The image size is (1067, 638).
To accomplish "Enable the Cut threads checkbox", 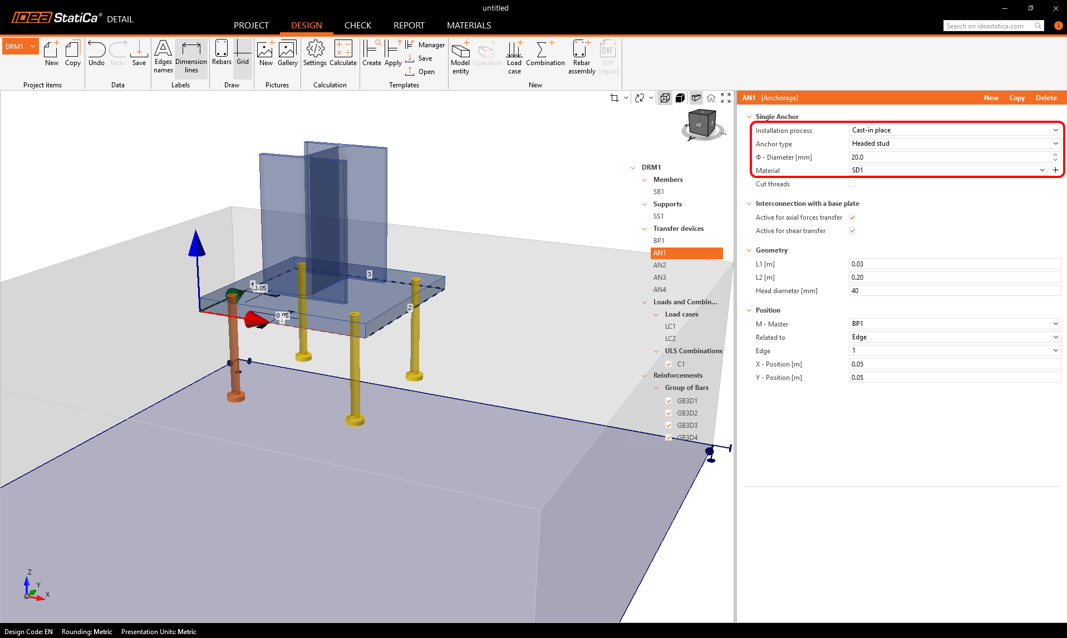I will coord(852,184).
